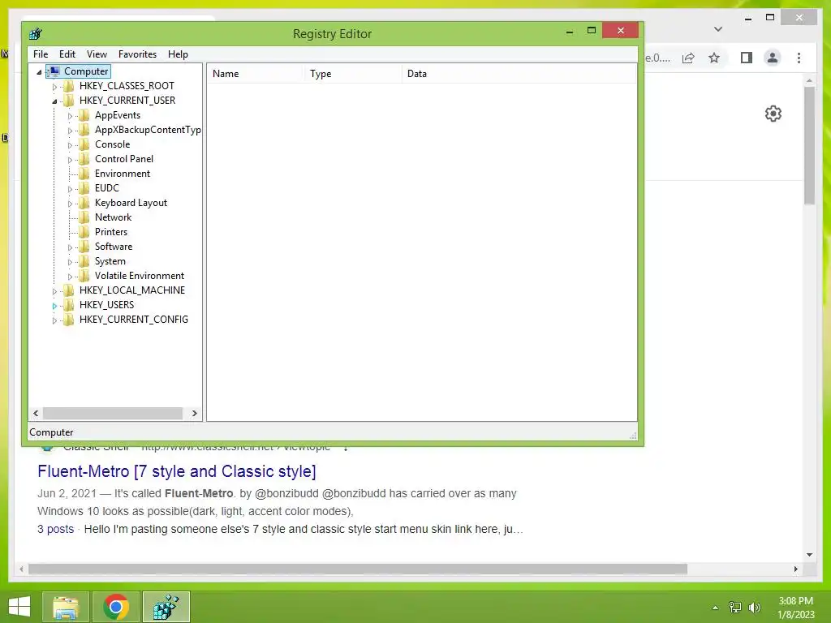
Task: Click the HKEY_CURRENT_CONFIG folder icon
Action: [x=68, y=320]
